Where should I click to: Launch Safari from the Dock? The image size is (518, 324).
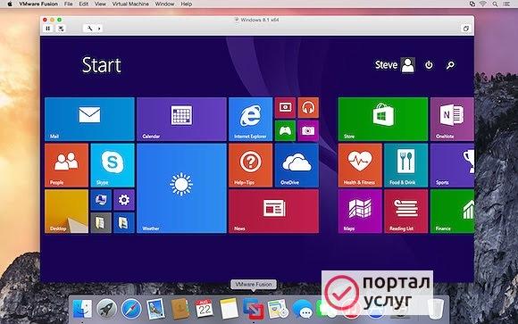pos(131,309)
